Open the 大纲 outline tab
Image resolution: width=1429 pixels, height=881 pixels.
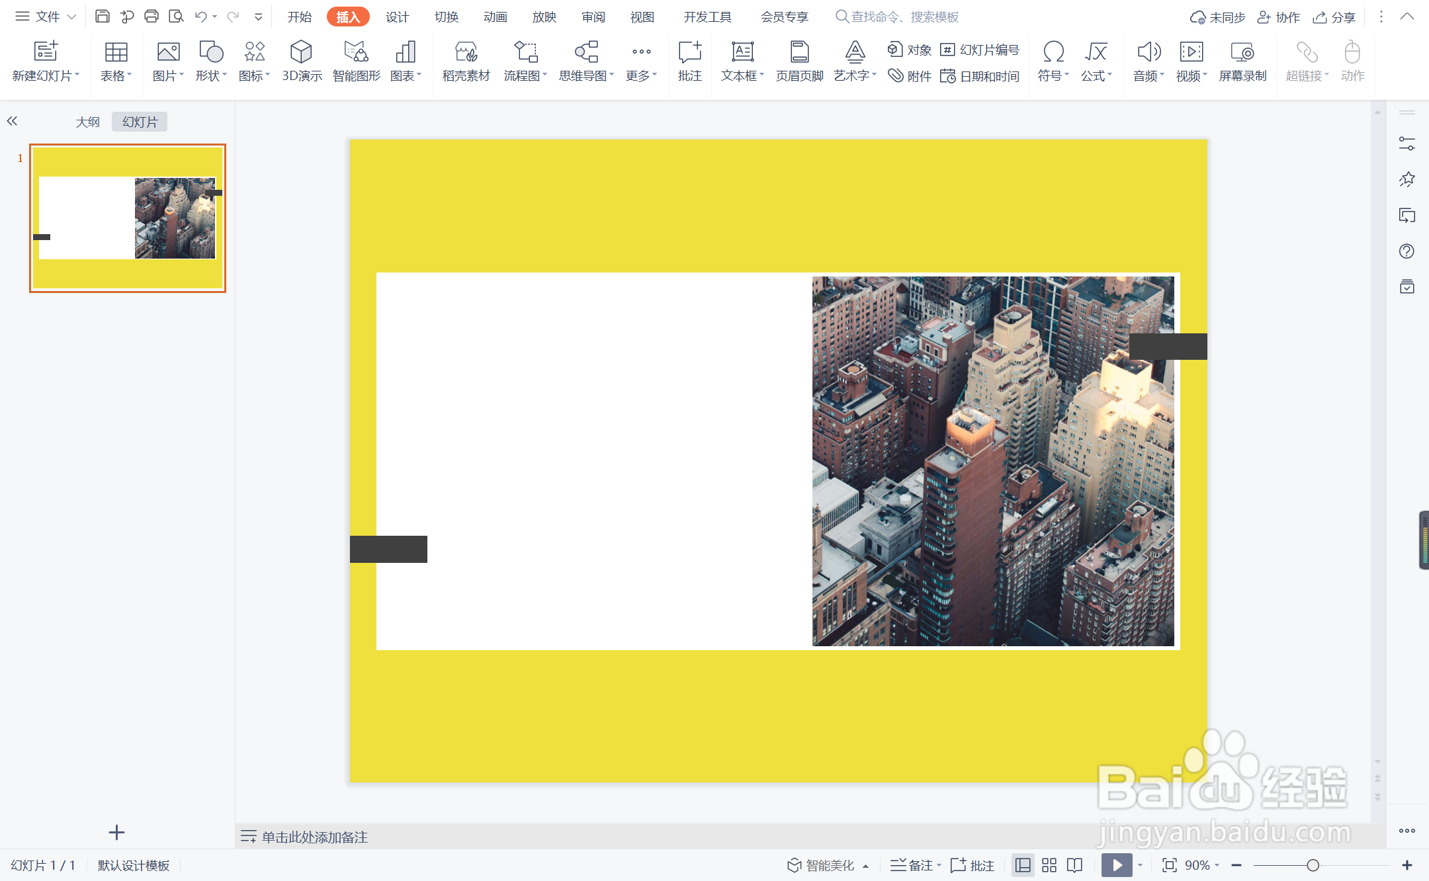coord(87,122)
